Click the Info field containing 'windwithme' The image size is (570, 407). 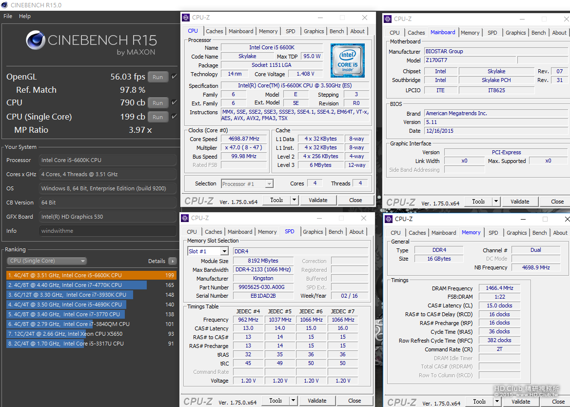(108, 231)
